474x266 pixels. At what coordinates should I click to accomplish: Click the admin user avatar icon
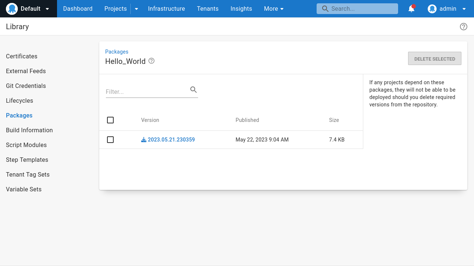(432, 8)
